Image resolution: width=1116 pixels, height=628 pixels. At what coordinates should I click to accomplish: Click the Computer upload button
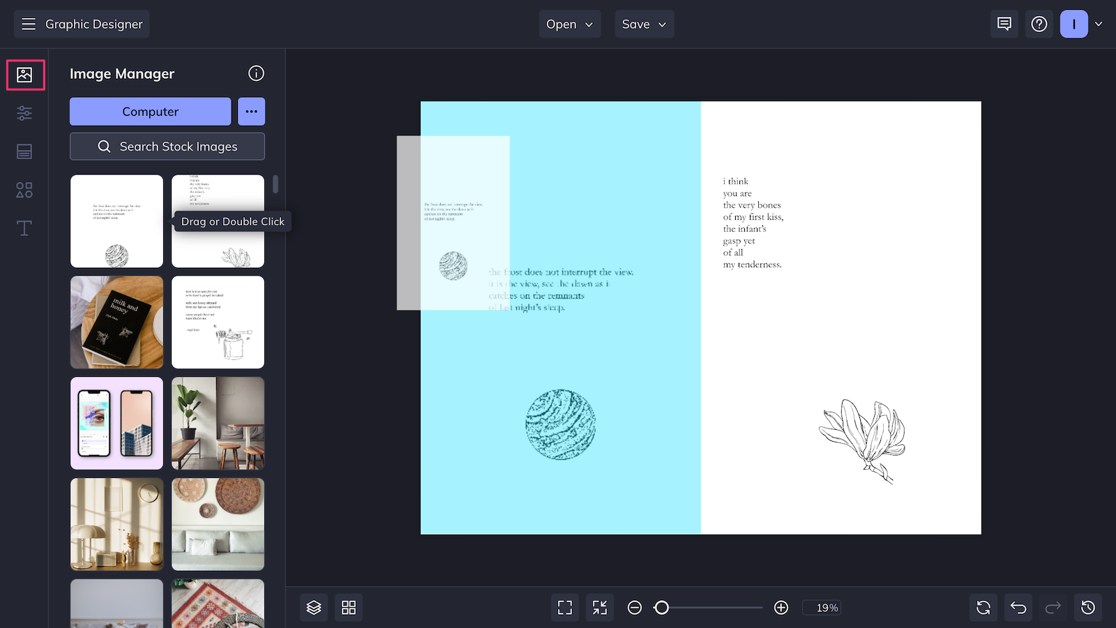[150, 111]
